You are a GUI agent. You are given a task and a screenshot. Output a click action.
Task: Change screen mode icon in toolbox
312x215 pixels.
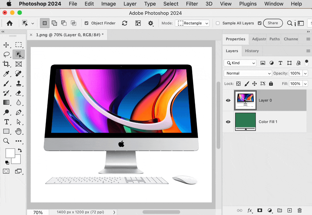click(x=18, y=171)
